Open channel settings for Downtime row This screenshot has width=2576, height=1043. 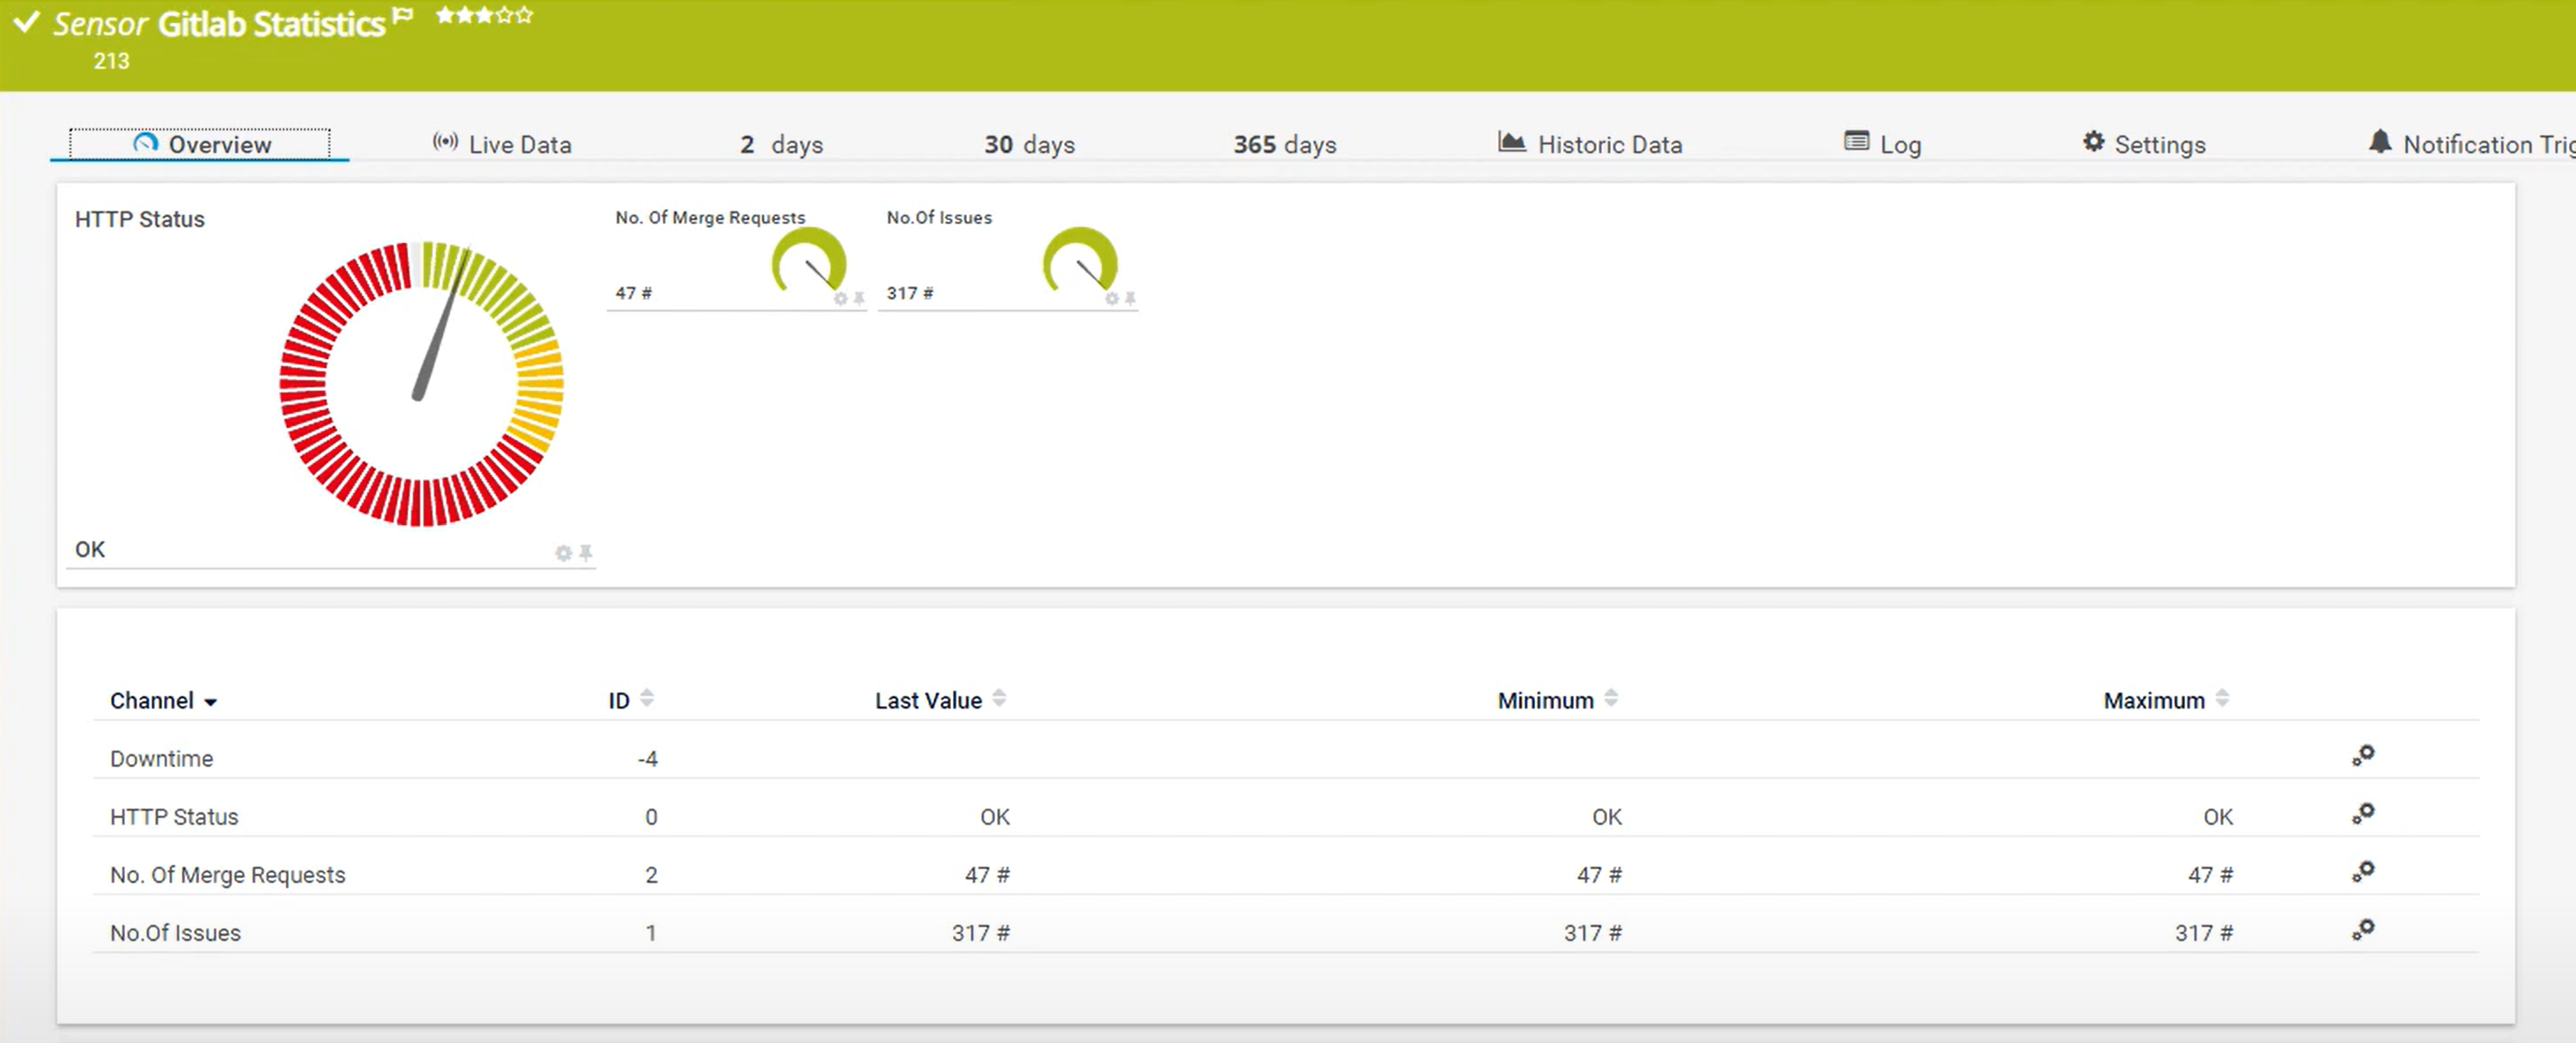pyautogui.click(x=2363, y=755)
